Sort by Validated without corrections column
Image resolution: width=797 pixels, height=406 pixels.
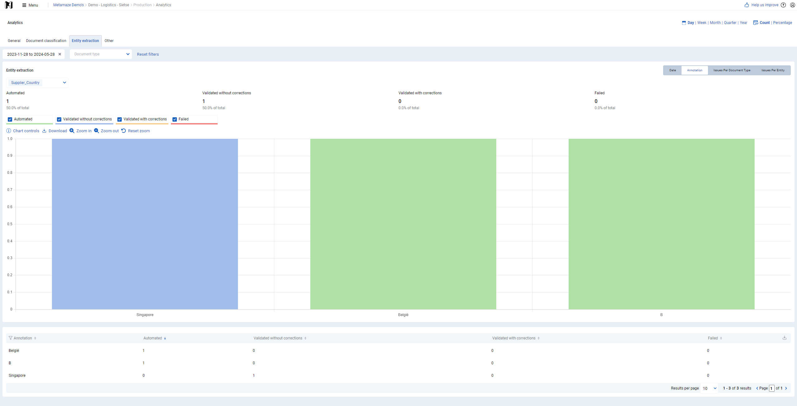pyautogui.click(x=280, y=338)
